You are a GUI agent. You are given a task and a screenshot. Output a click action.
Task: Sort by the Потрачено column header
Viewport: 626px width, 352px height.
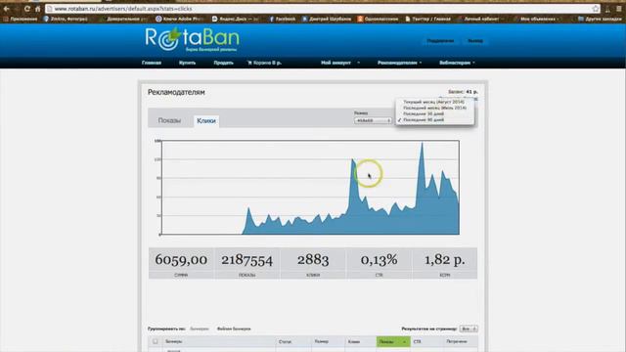(457, 341)
